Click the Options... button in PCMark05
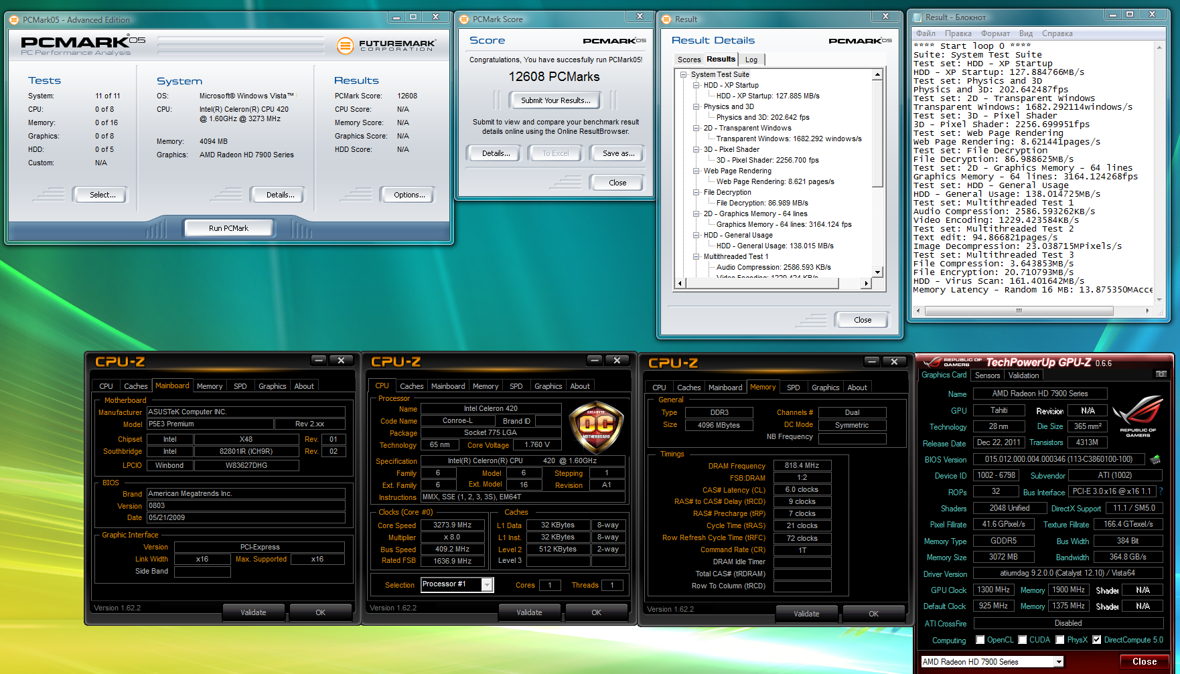The image size is (1180, 674). point(409,195)
